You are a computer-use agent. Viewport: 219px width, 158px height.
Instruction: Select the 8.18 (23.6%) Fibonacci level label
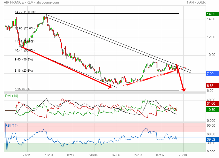coord(24,71)
